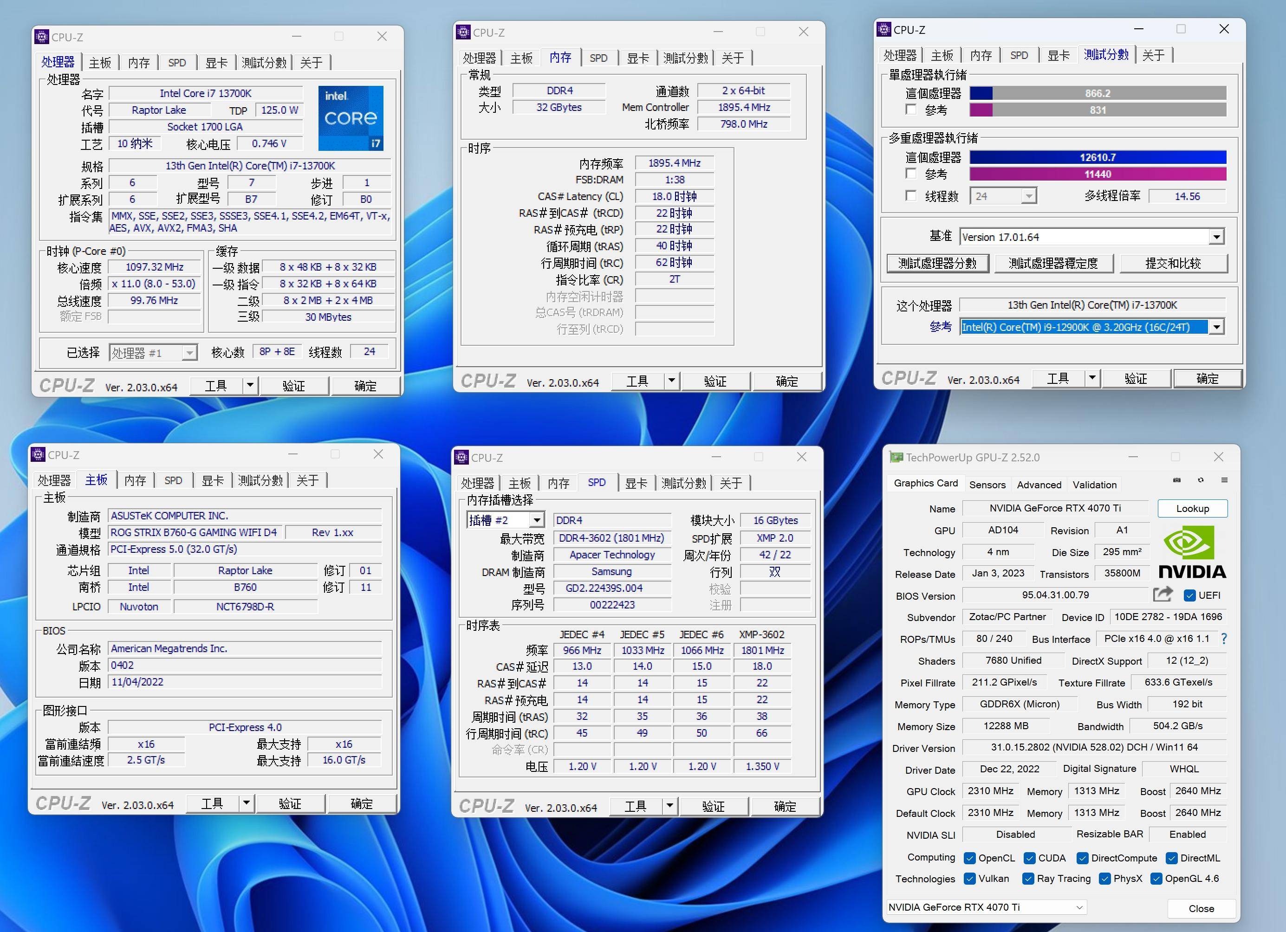Click the CPU-Z title icon in the processor-tab window
This screenshot has height=932, width=1286.
click(42, 37)
